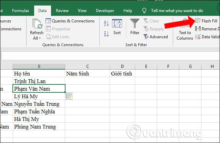Select the cell Năm Sinh
220x143 pixels.
click(x=87, y=73)
